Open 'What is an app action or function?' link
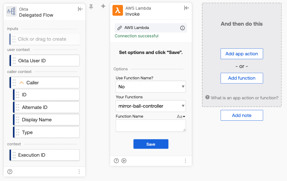Viewport: 287px width, 181px height. [244, 98]
